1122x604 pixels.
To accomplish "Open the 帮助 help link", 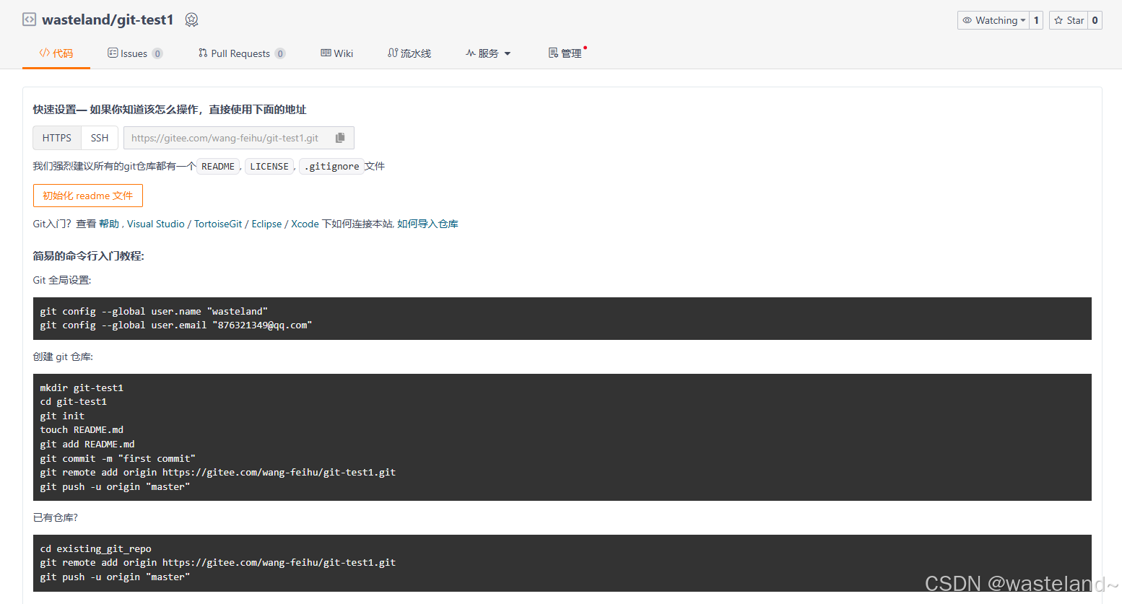I will click(109, 224).
